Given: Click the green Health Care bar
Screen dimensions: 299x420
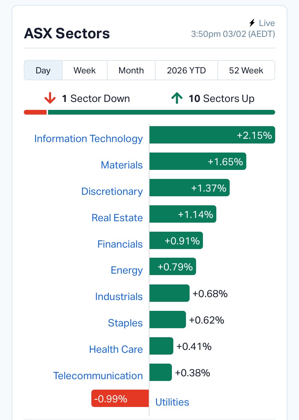Looking at the screenshot, I should click(x=161, y=346).
